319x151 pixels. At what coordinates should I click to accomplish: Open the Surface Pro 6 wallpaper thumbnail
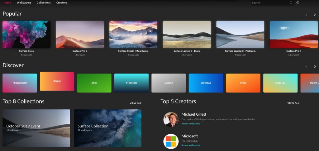coord(26,35)
